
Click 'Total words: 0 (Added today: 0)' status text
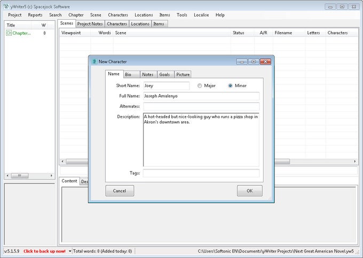point(102,251)
